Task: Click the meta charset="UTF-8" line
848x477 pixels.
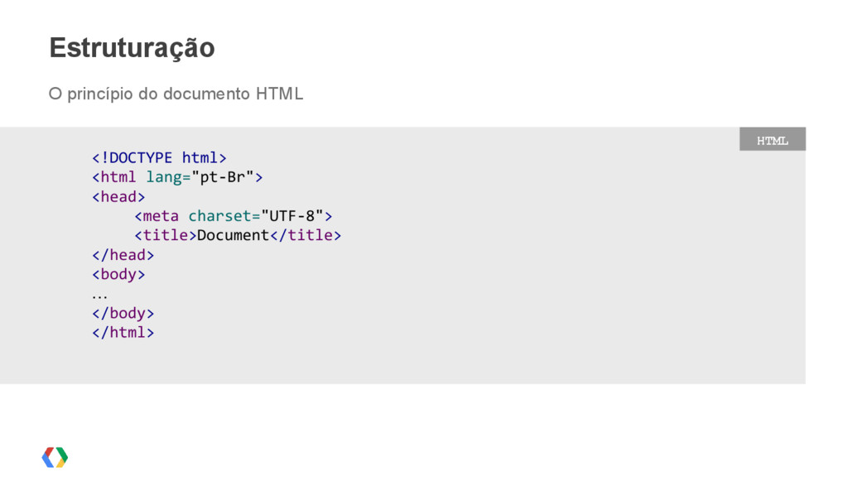Action: click(x=233, y=216)
